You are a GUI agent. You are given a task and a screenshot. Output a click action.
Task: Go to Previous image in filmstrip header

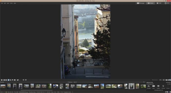click(70, 82)
